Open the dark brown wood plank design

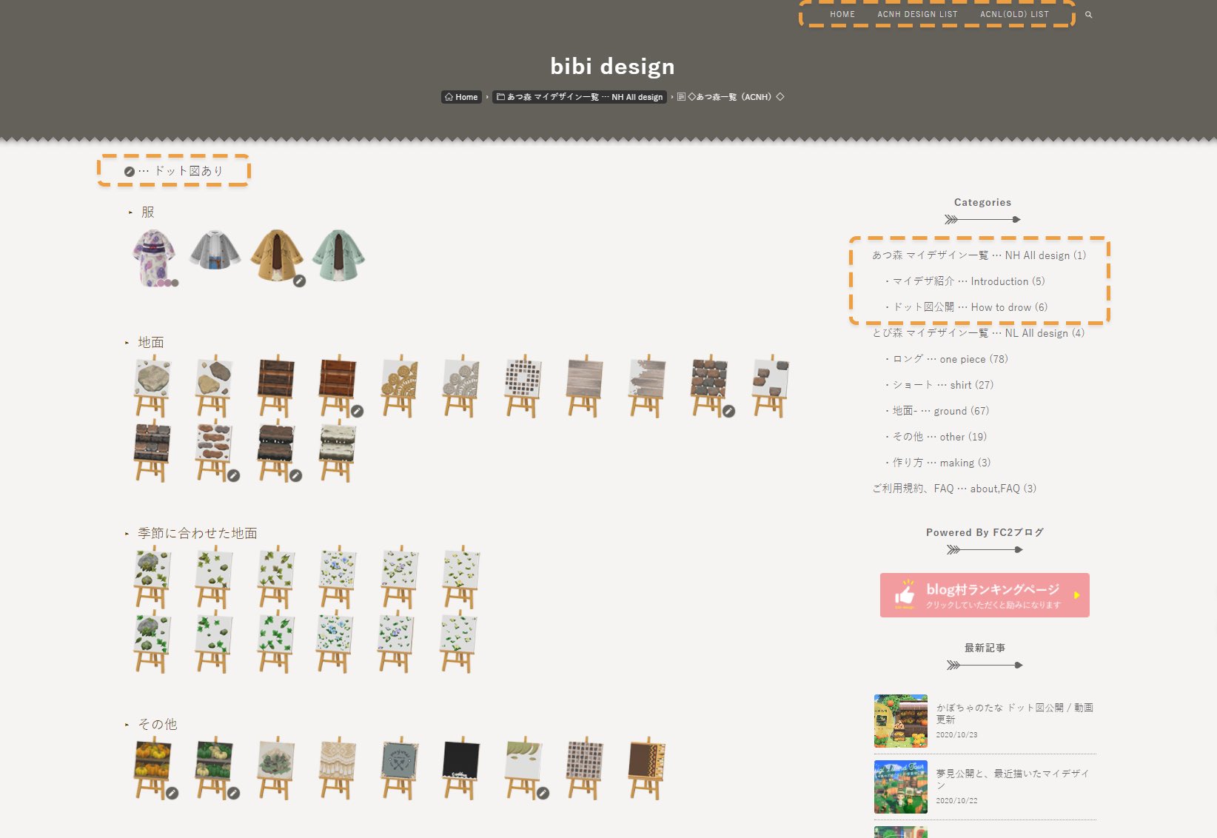[x=276, y=386]
